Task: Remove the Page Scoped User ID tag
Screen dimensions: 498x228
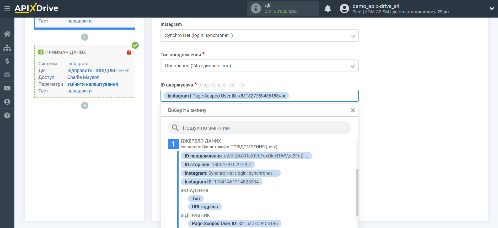Action: click(x=284, y=96)
